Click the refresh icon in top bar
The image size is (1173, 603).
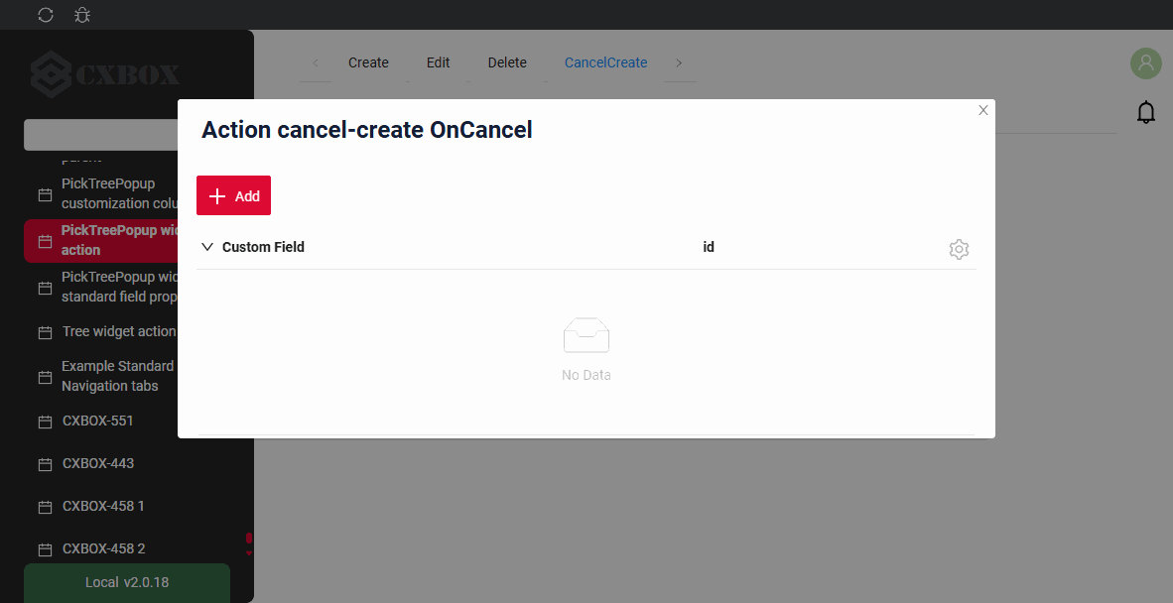click(x=46, y=15)
